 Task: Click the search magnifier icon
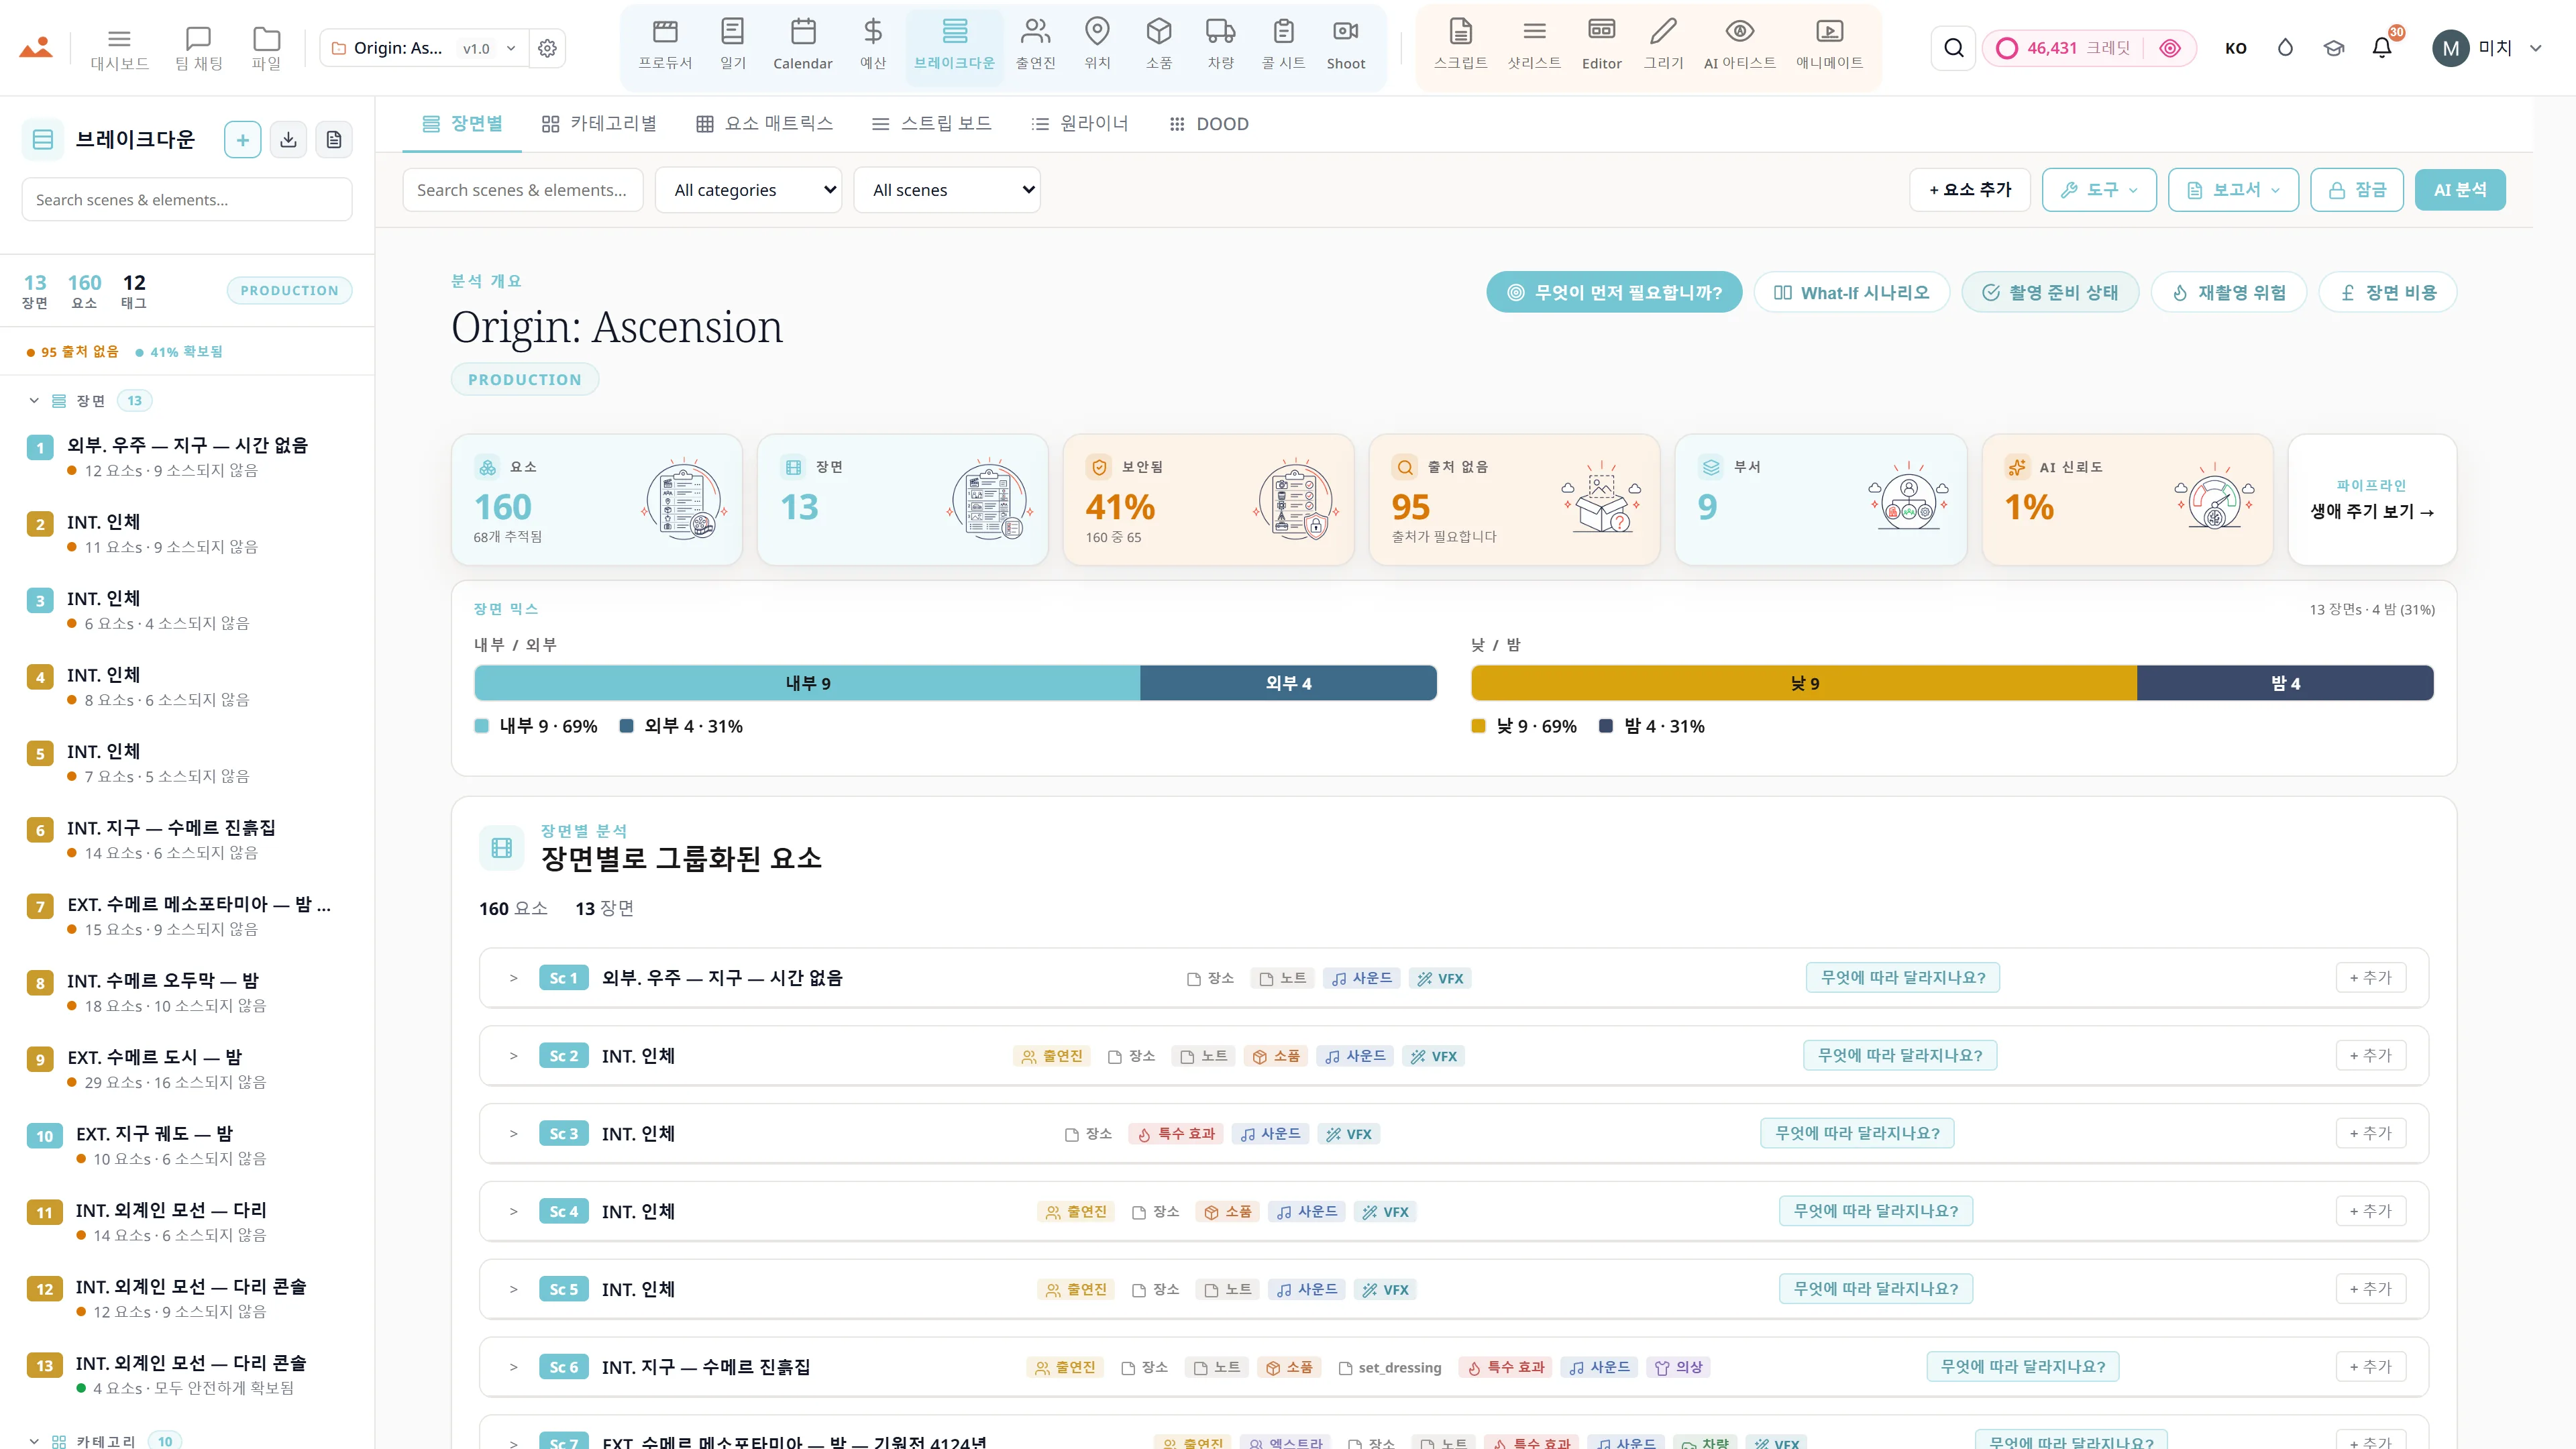pos(1953,48)
